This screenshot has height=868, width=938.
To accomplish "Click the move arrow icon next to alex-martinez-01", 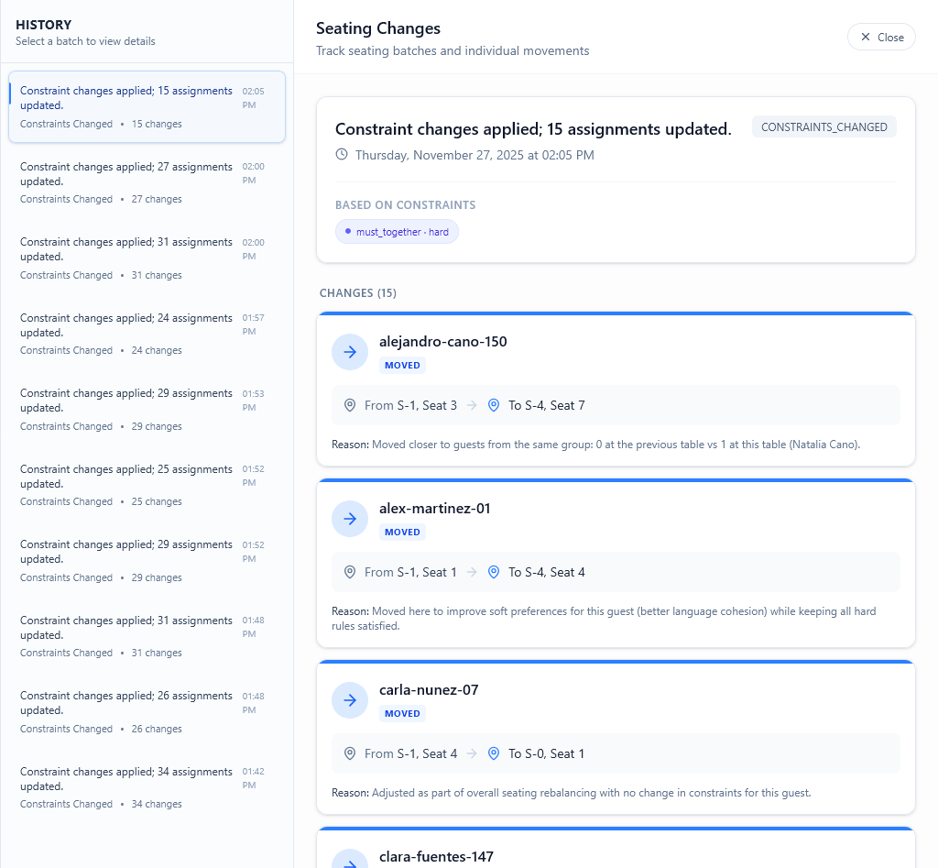I will click(x=349, y=519).
